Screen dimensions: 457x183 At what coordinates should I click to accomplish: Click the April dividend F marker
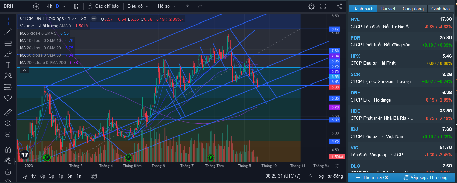128,157
